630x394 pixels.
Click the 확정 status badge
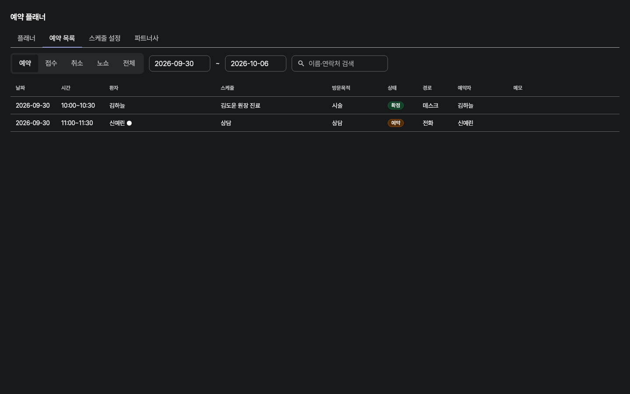coord(395,106)
